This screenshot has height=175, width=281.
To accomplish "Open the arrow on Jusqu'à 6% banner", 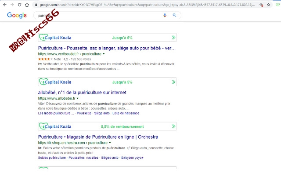I will (173, 38).
